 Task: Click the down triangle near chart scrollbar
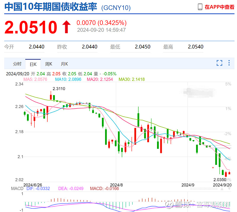point(229,189)
